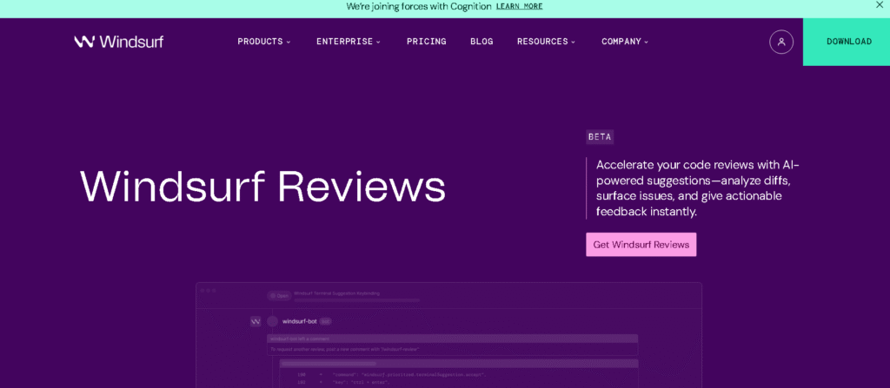Screen dimensions: 890x388
Task: Click the windsurf-bot round avatar in preview
Action: coord(272,321)
